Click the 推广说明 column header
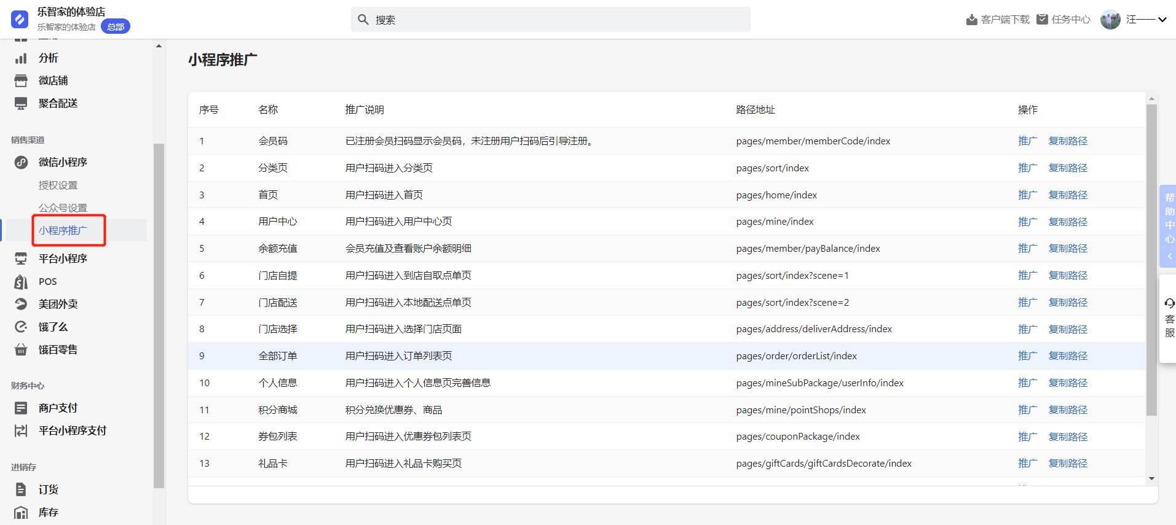The width and height of the screenshot is (1176, 525). pyautogui.click(x=365, y=110)
